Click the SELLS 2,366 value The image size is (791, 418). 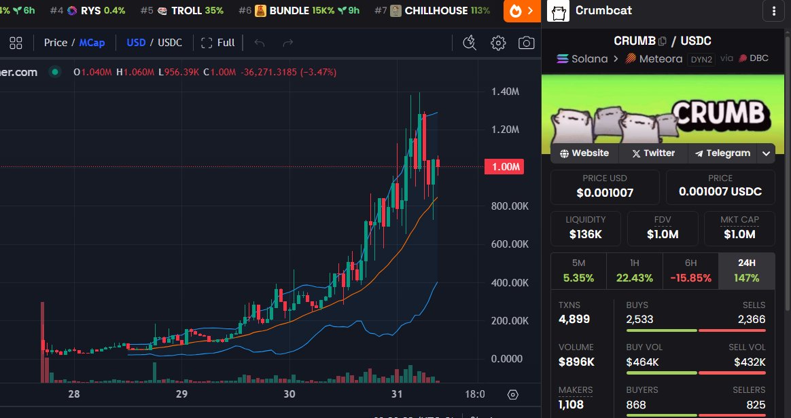coord(752,320)
